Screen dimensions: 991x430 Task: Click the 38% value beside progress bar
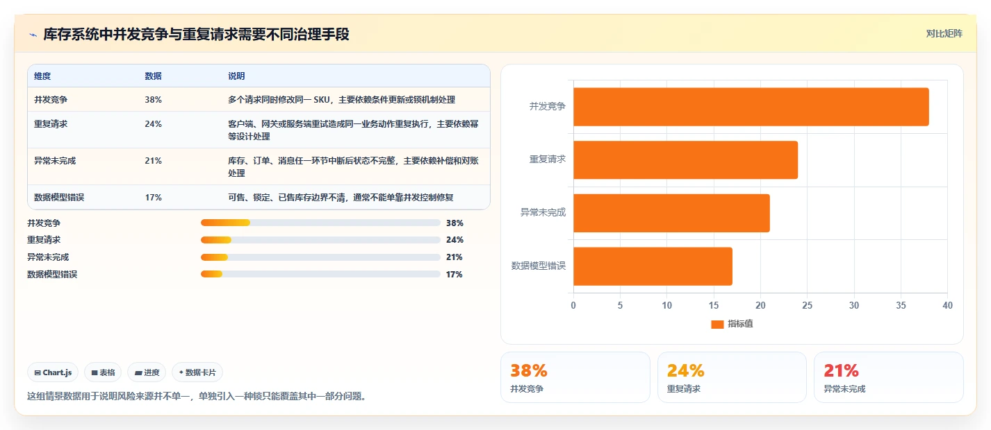pos(454,223)
